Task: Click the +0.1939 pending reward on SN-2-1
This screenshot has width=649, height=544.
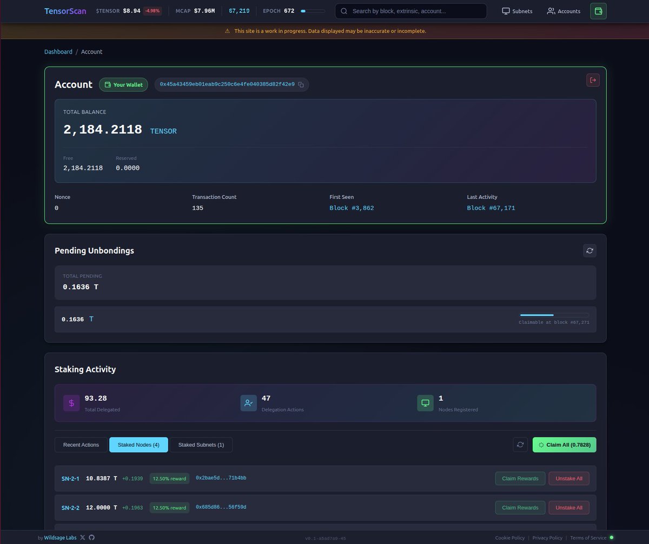Action: point(133,479)
